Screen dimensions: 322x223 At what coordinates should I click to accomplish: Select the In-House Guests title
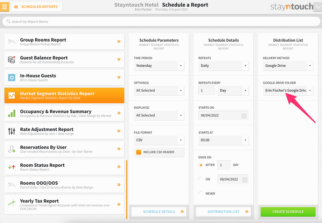pos(38,76)
